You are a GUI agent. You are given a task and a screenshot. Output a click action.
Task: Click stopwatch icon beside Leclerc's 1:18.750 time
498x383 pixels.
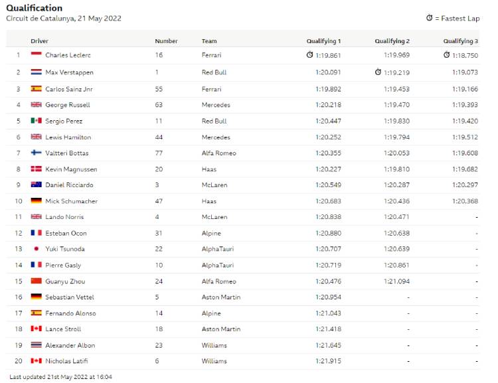point(447,54)
